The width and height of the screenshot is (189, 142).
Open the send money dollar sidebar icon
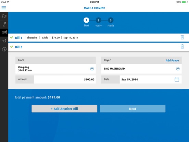click(4, 41)
